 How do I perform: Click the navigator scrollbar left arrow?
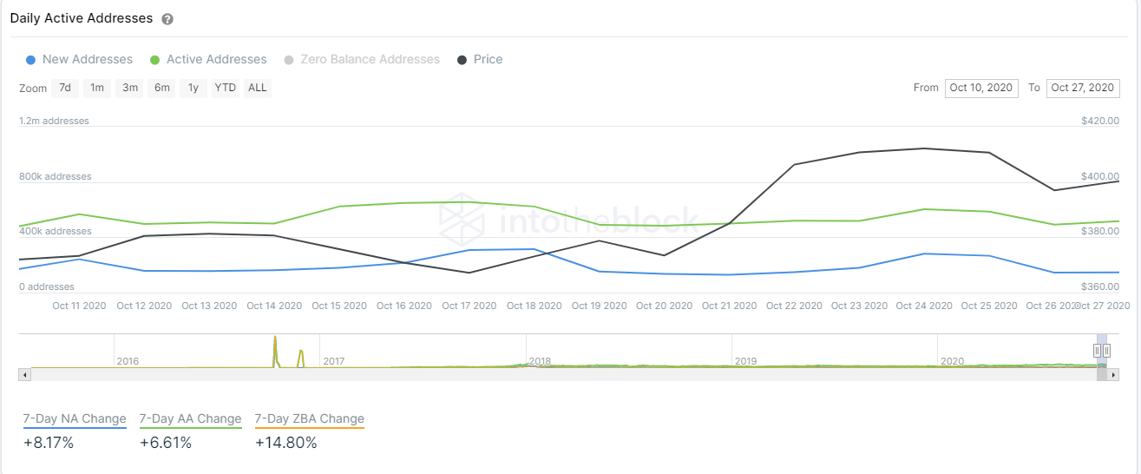[24, 374]
